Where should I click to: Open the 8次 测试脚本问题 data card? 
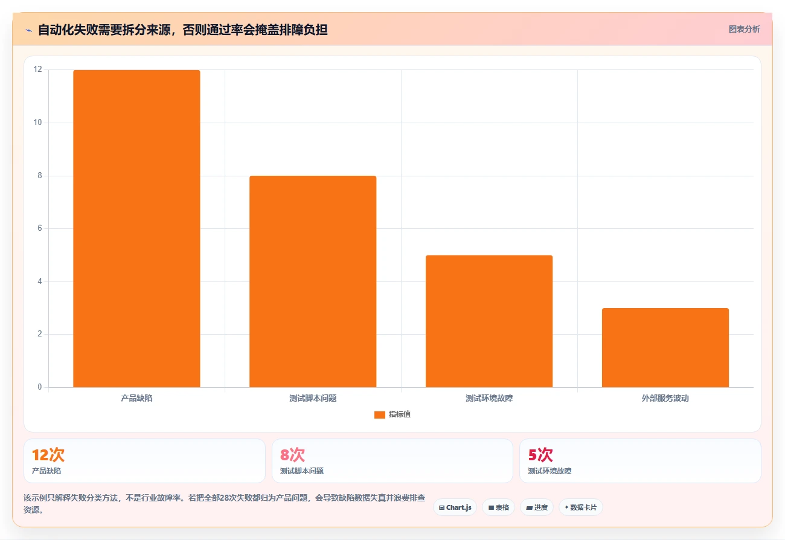[392, 461]
